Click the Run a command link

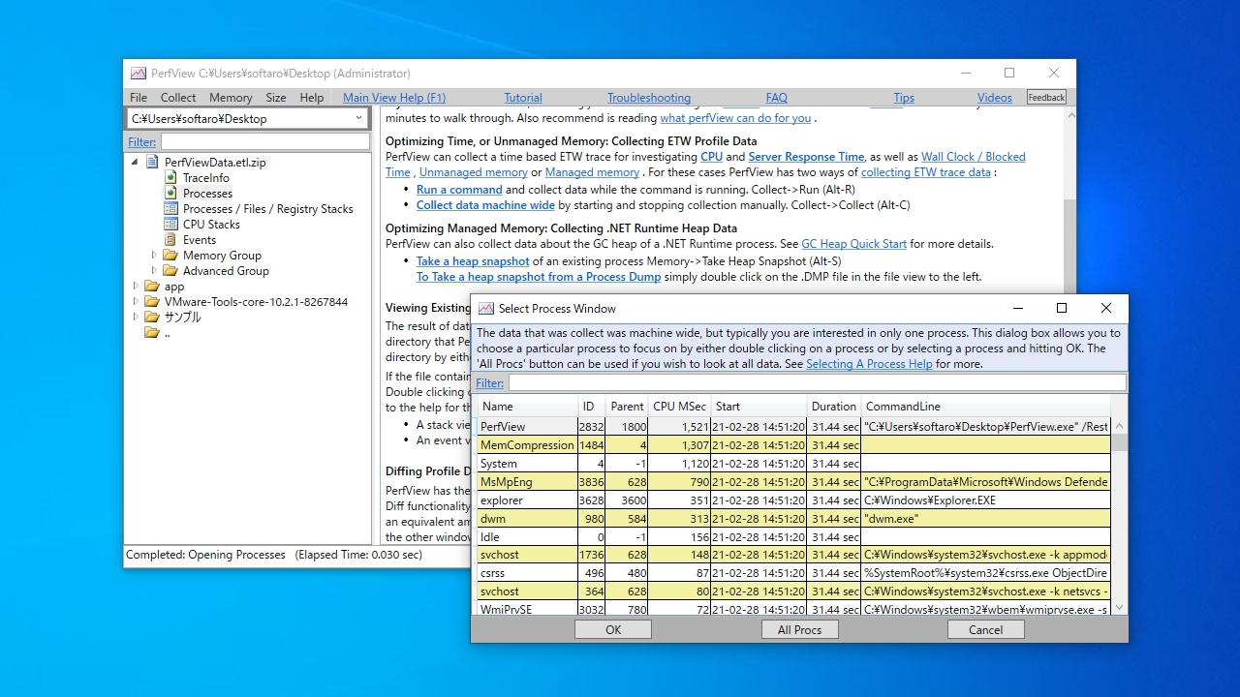click(x=459, y=190)
